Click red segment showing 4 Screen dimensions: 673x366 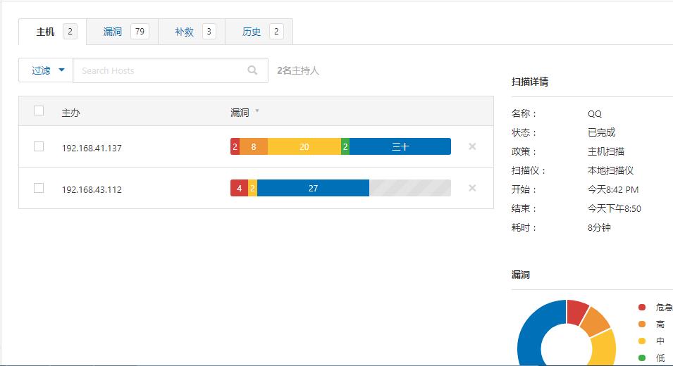point(239,188)
